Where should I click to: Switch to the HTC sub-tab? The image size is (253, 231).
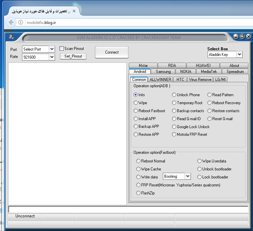coord(180,80)
